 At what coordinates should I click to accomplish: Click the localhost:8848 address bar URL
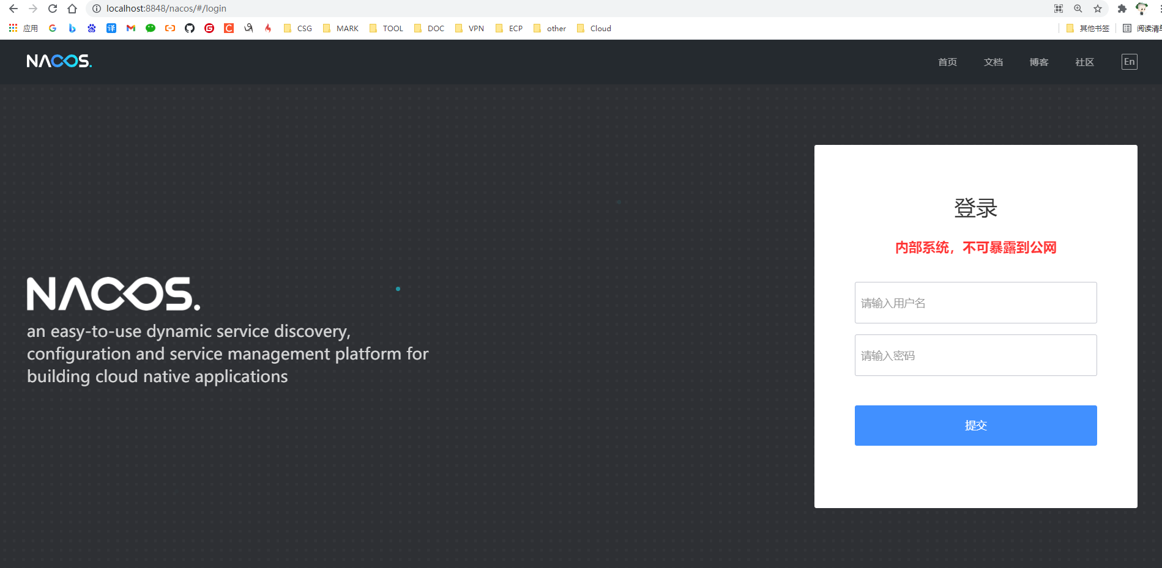click(x=166, y=9)
